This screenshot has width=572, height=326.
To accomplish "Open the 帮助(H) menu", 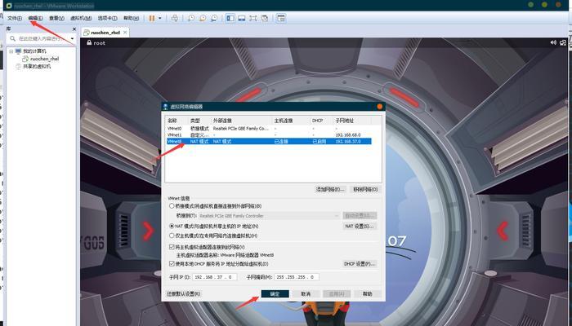I will tap(131, 18).
